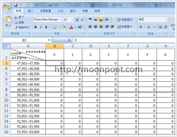Toggle top vertical alignment
The width and height of the screenshot is (177, 137).
coord(90,20)
